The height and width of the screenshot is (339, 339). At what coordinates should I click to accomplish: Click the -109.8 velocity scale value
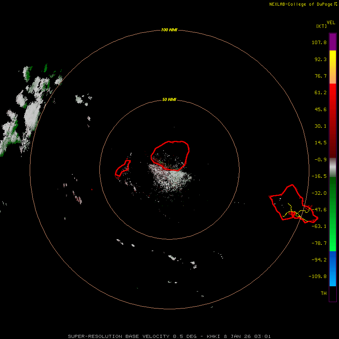click(318, 276)
